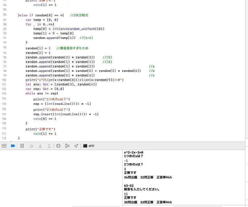Click the "let ans: Set" declaration line

61,84
